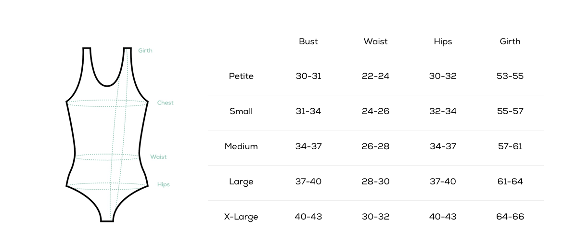Screen dimensions: 564x246
Task: Click the Petite bust value 30-31
Action: point(308,76)
